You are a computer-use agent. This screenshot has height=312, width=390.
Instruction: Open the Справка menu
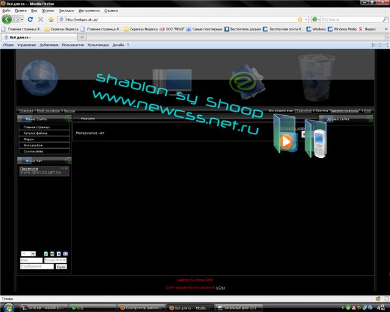coord(111,11)
